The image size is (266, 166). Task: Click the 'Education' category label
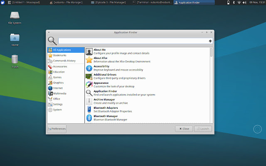point(59,72)
